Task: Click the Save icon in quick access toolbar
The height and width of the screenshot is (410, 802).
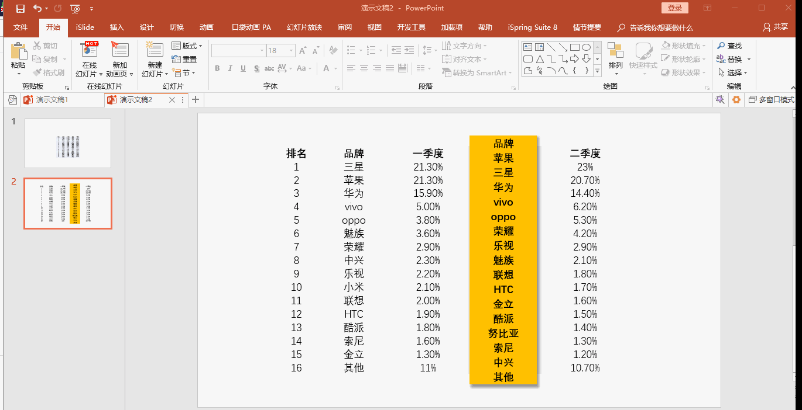Action: click(x=20, y=8)
